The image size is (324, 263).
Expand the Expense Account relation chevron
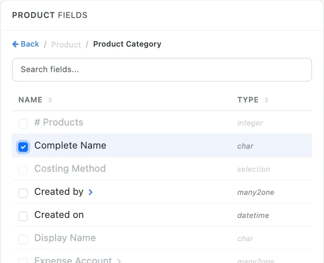point(119,261)
